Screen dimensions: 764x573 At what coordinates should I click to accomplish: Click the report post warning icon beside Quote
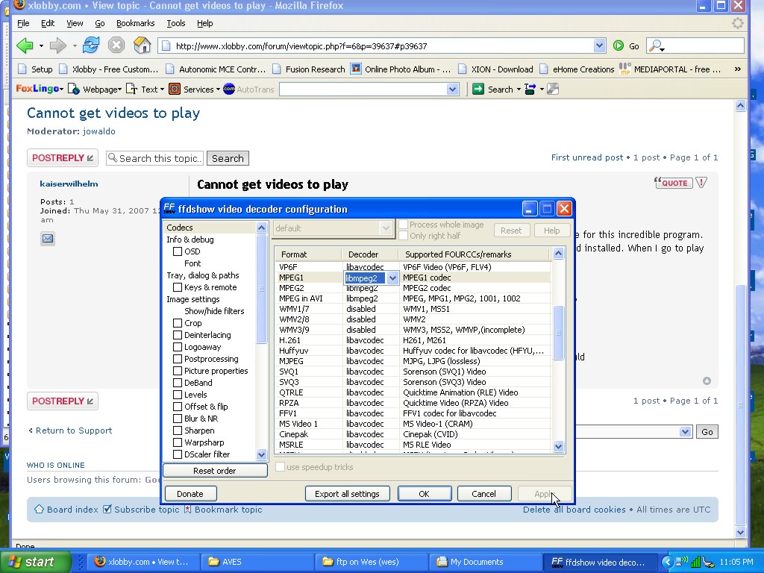[701, 183]
